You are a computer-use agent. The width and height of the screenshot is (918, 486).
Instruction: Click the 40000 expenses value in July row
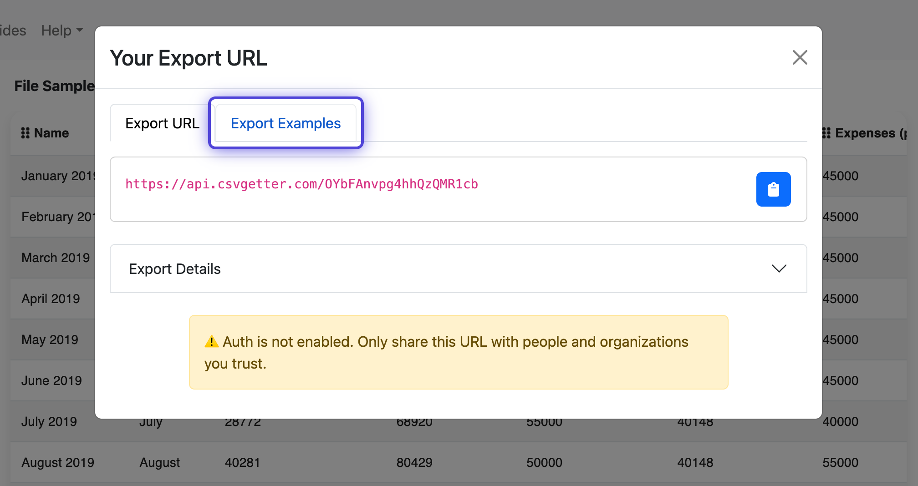[840, 421]
